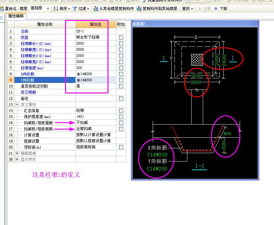Toggle 附加 checkbox for Y向纵筋 row
274x225 pixels.
(x=121, y=80)
